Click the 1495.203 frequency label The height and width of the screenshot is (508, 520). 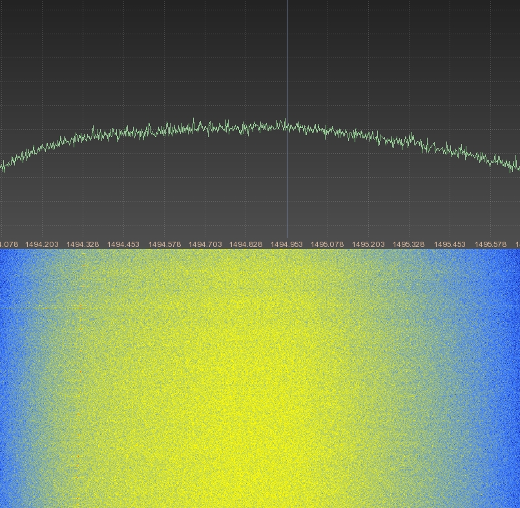[368, 244]
